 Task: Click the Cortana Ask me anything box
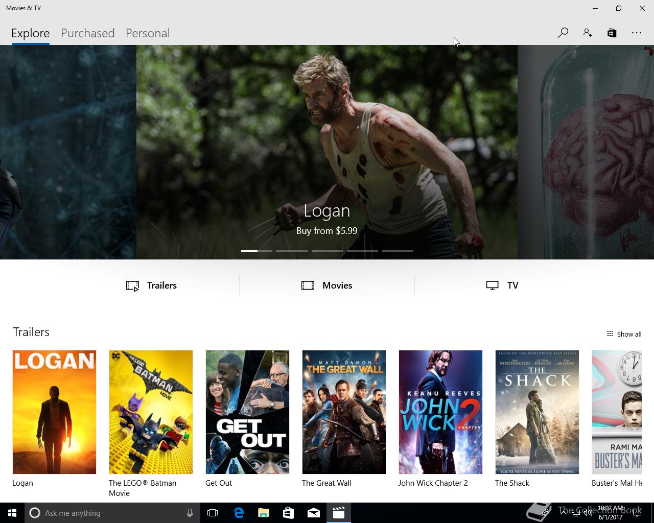[x=112, y=513]
